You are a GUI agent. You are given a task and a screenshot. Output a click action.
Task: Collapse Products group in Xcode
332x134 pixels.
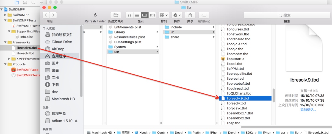pyautogui.click(x=5, y=64)
